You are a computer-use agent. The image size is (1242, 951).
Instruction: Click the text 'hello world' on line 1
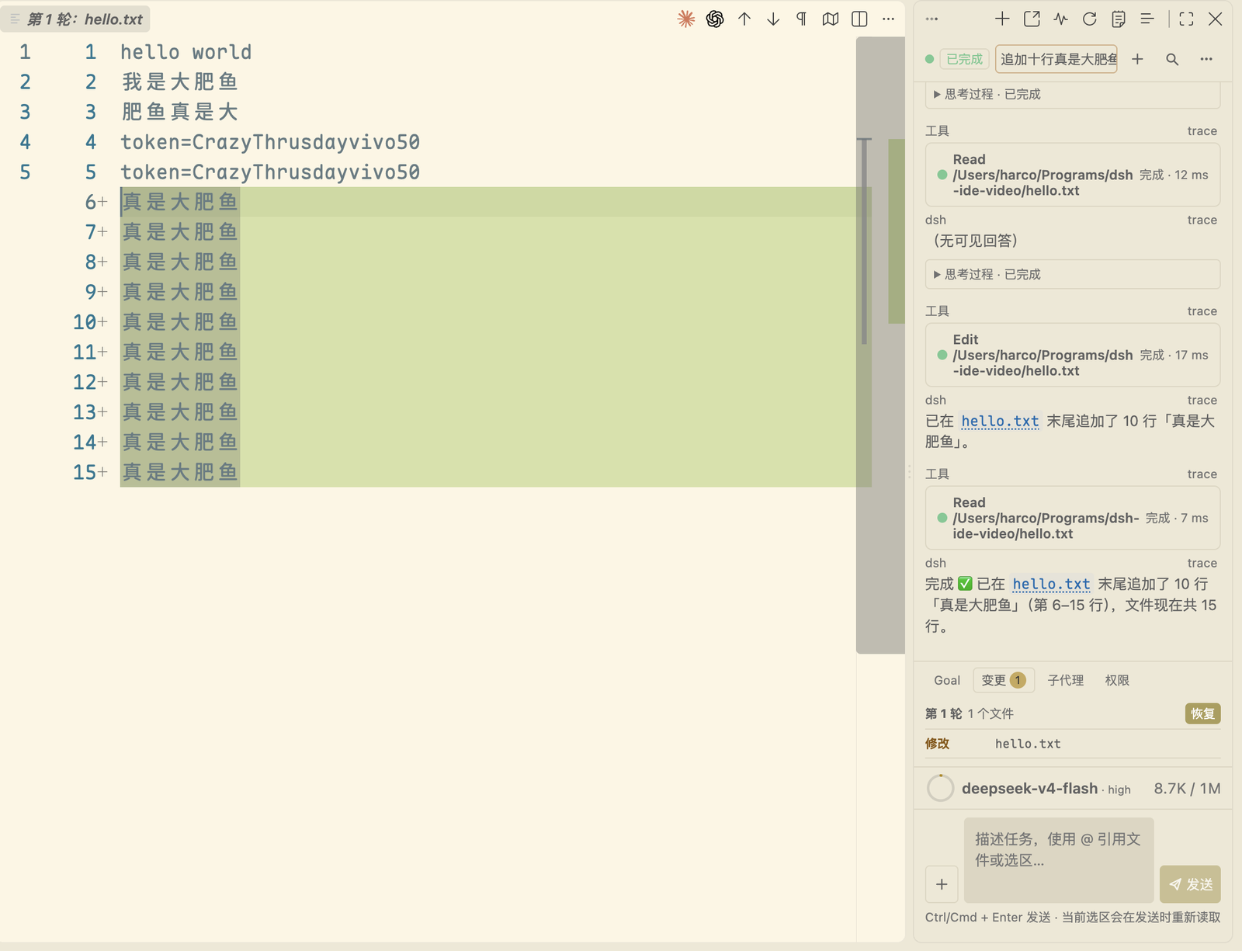pos(186,52)
